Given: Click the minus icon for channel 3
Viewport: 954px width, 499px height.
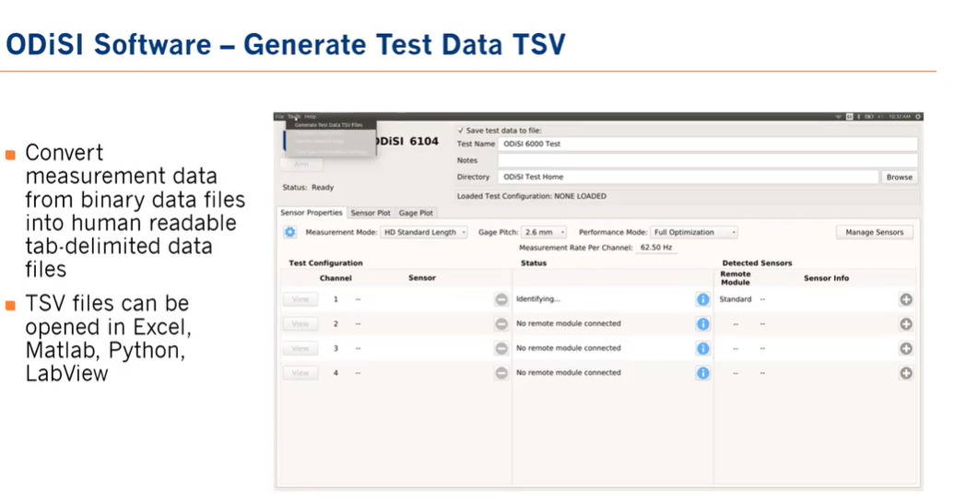Looking at the screenshot, I should click(501, 348).
